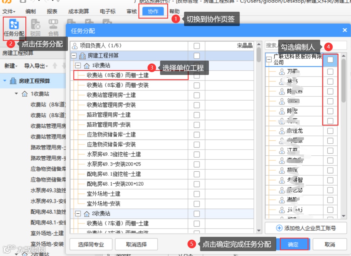Click the building icon of 房建工程预算 in left tree

pos(13,81)
